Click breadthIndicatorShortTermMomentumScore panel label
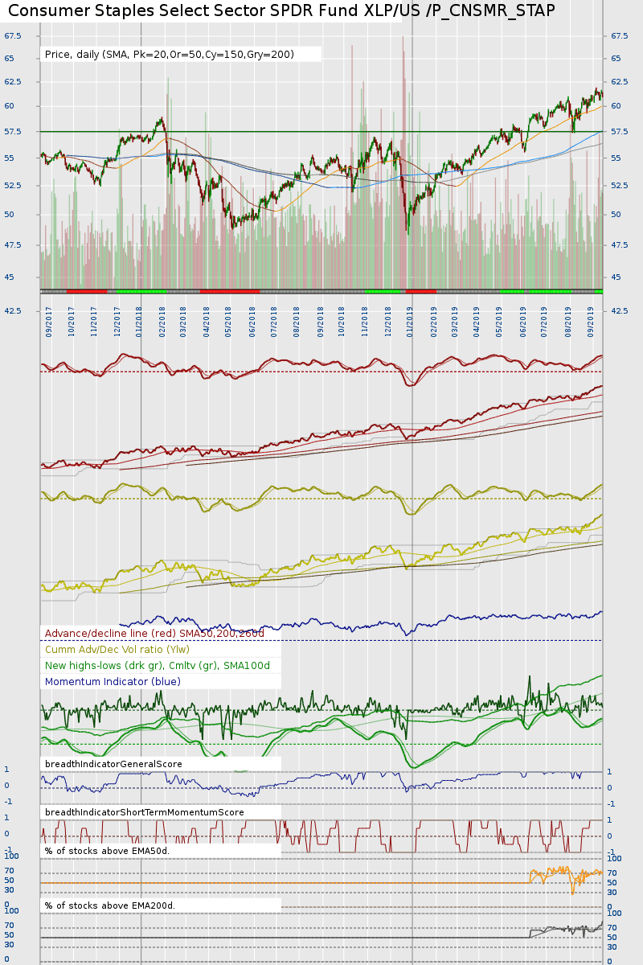The image size is (643, 965). (145, 812)
